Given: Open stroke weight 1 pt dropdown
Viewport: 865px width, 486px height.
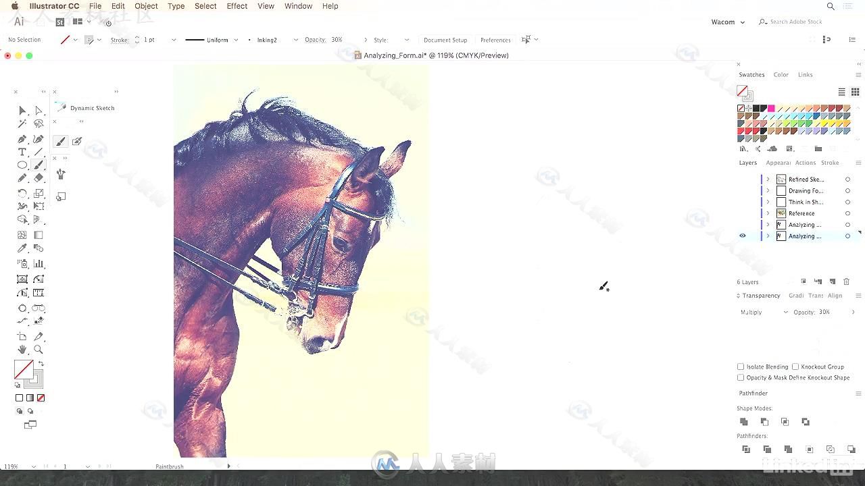Looking at the screenshot, I should [174, 40].
